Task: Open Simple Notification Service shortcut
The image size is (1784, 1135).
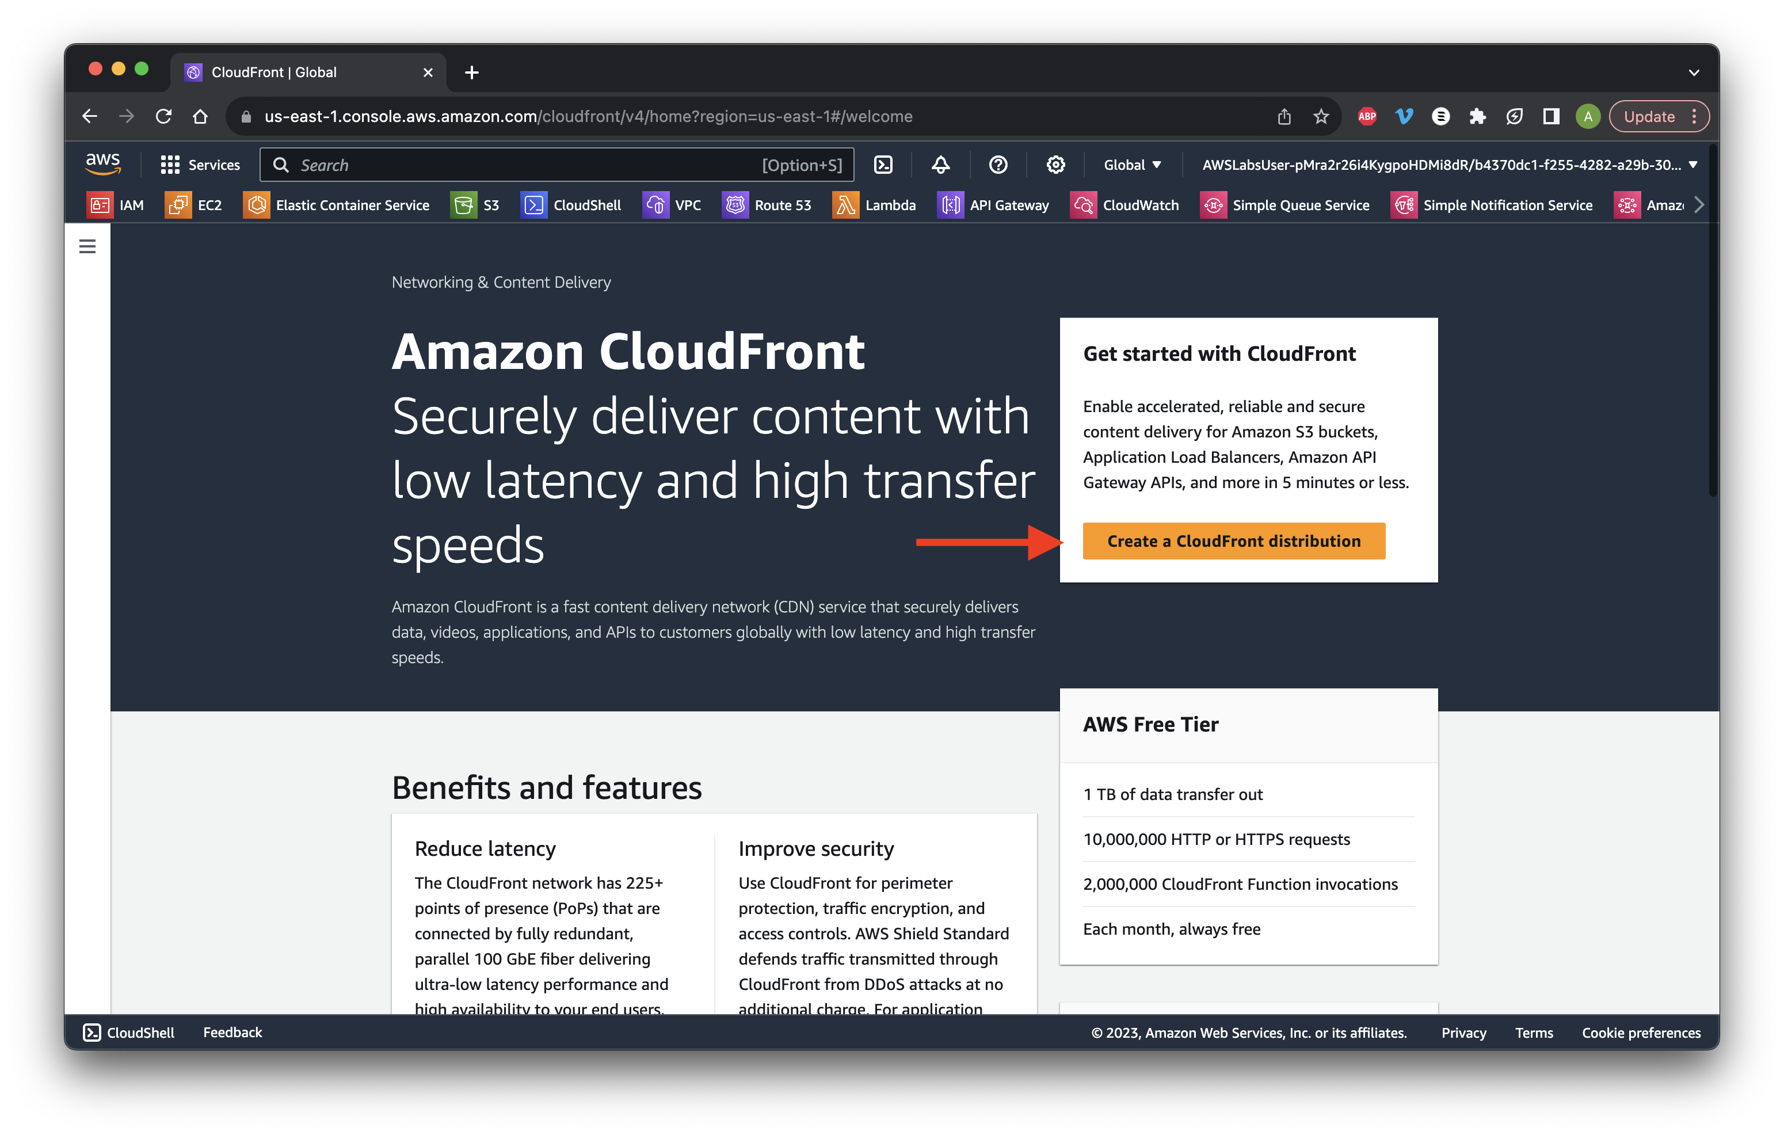Action: pyautogui.click(x=1492, y=205)
